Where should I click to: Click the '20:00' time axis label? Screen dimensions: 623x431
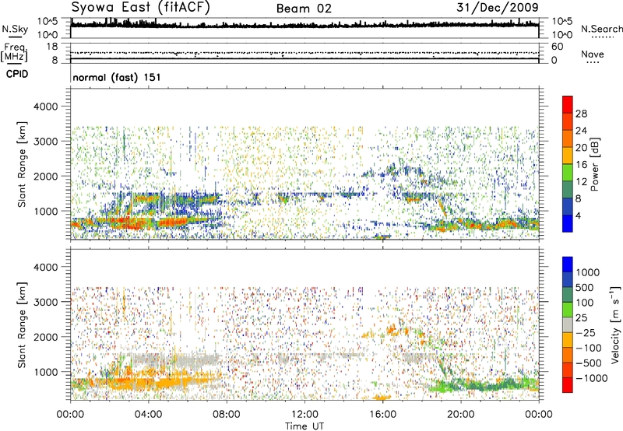(x=460, y=415)
